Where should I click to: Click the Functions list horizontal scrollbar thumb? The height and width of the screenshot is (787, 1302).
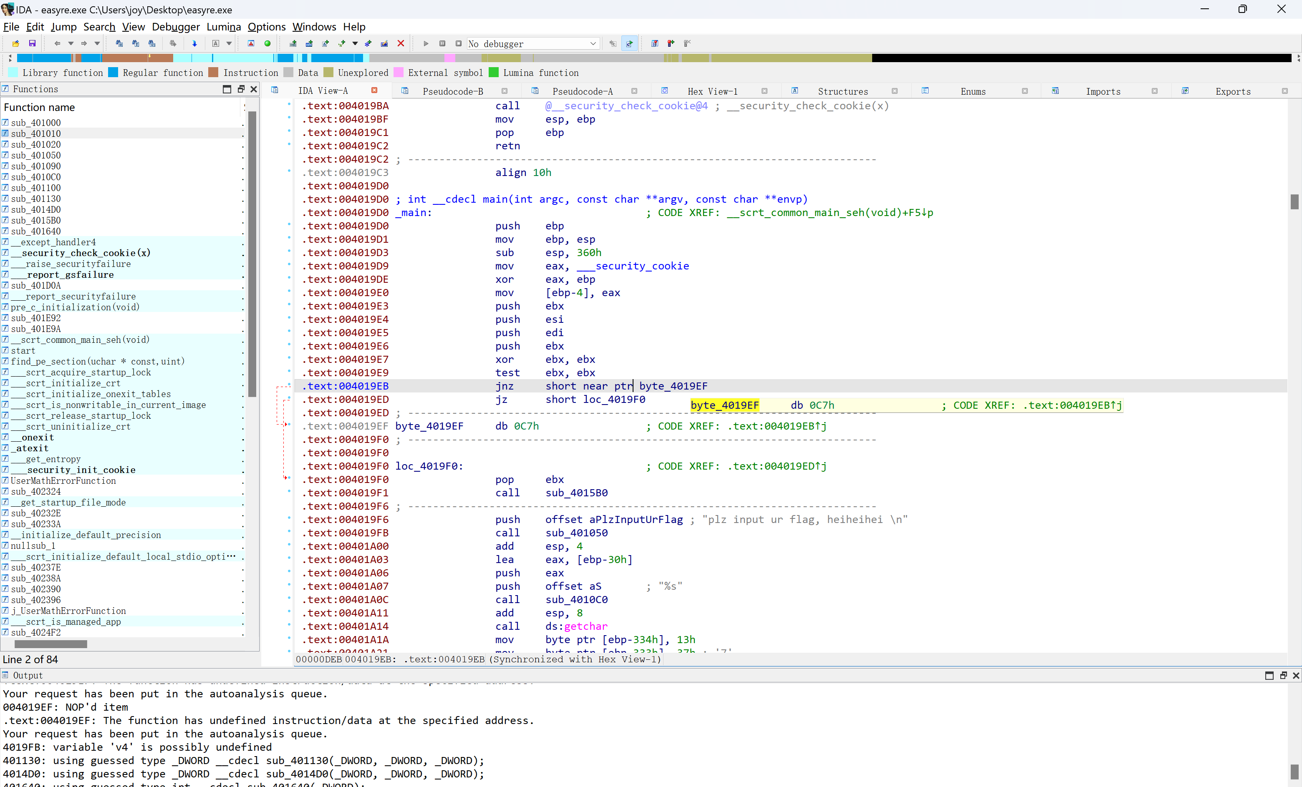[x=51, y=644]
